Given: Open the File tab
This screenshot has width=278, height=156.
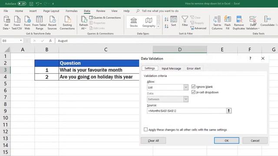Looking at the screenshot, I should (x=6, y=11).
